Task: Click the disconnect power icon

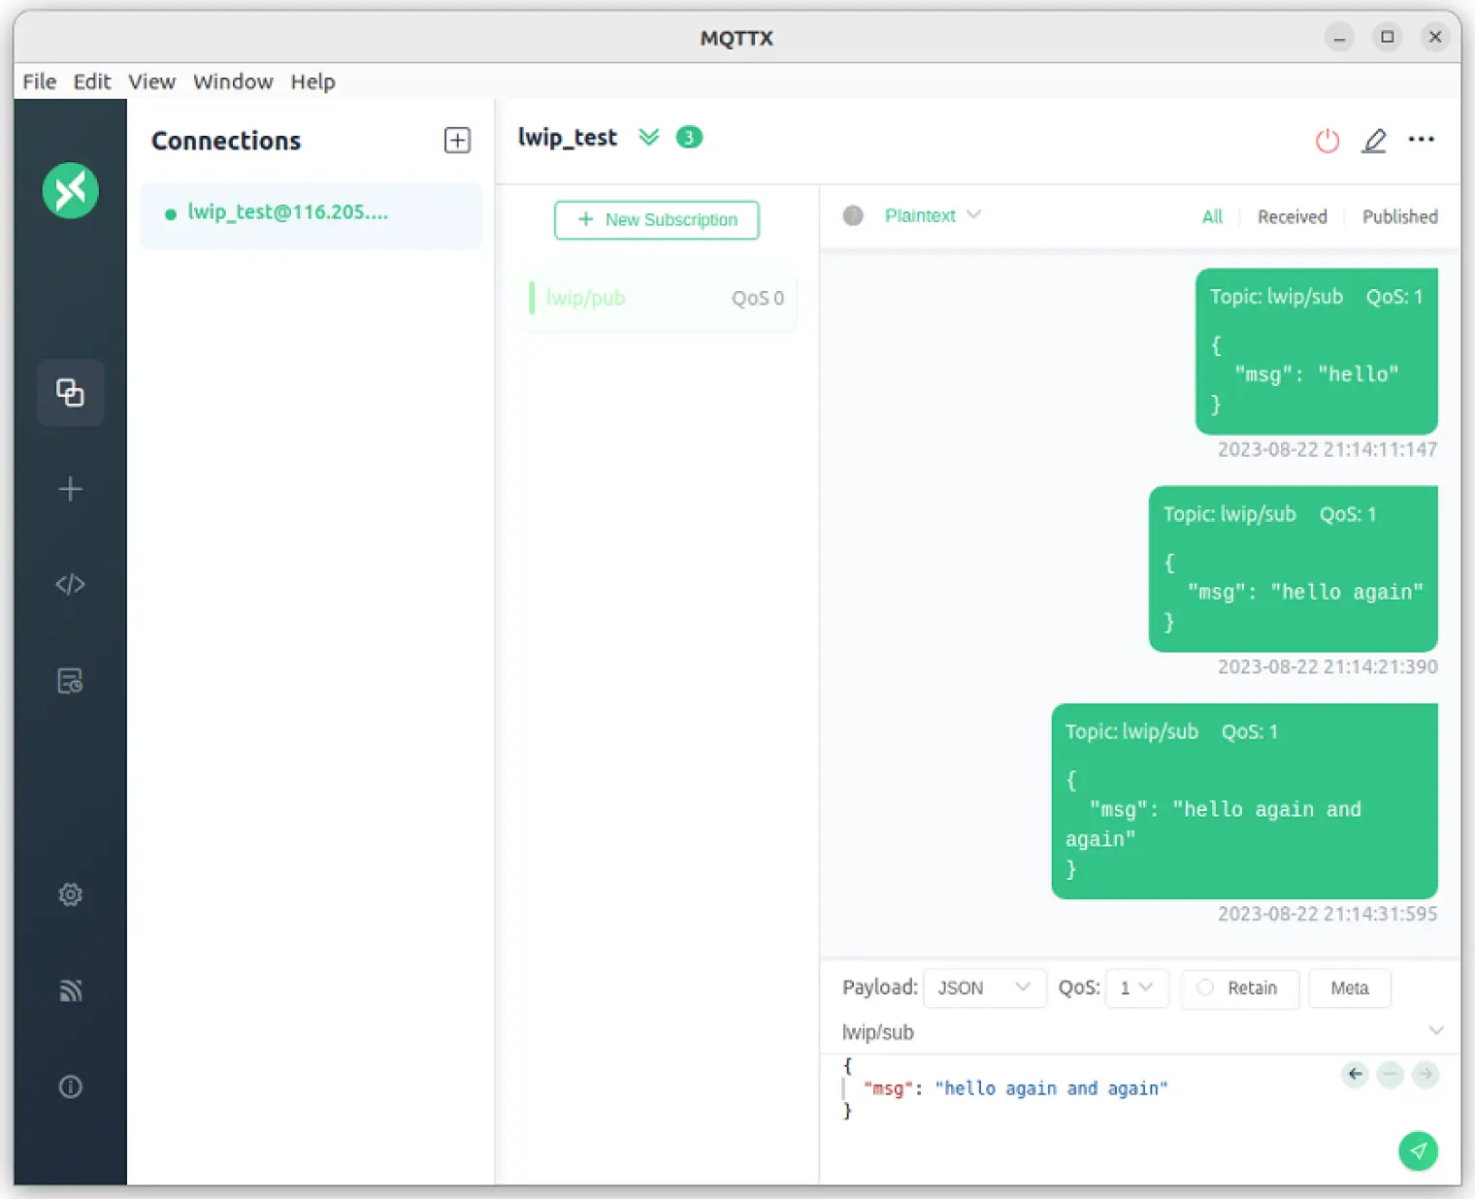Action: click(x=1327, y=141)
